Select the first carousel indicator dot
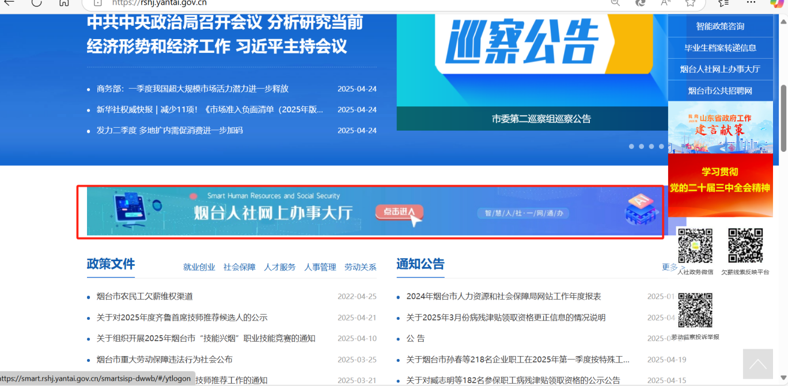 click(x=631, y=147)
